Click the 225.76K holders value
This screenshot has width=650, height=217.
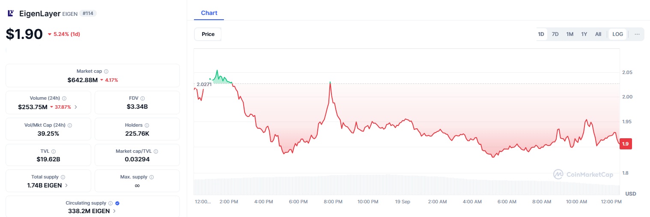point(137,134)
